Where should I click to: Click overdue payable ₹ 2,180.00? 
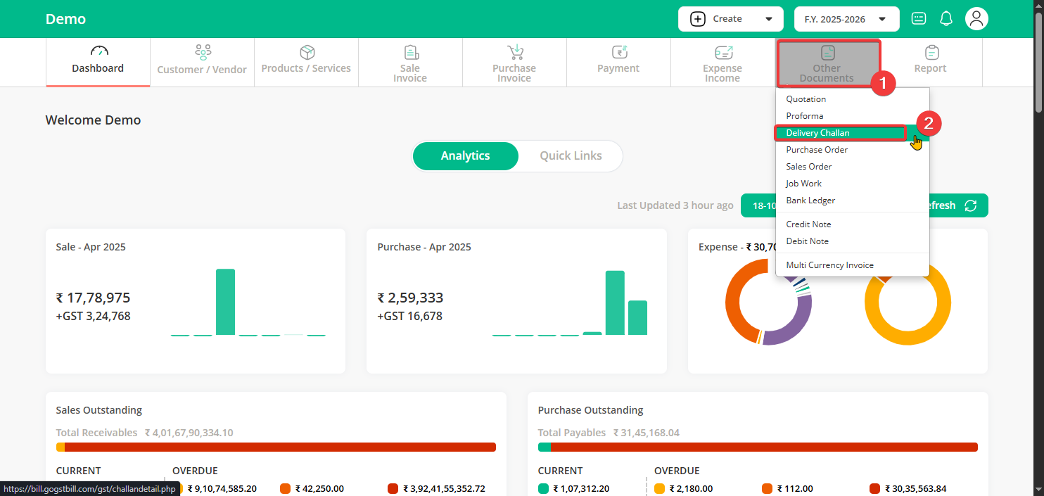pyautogui.click(x=691, y=488)
